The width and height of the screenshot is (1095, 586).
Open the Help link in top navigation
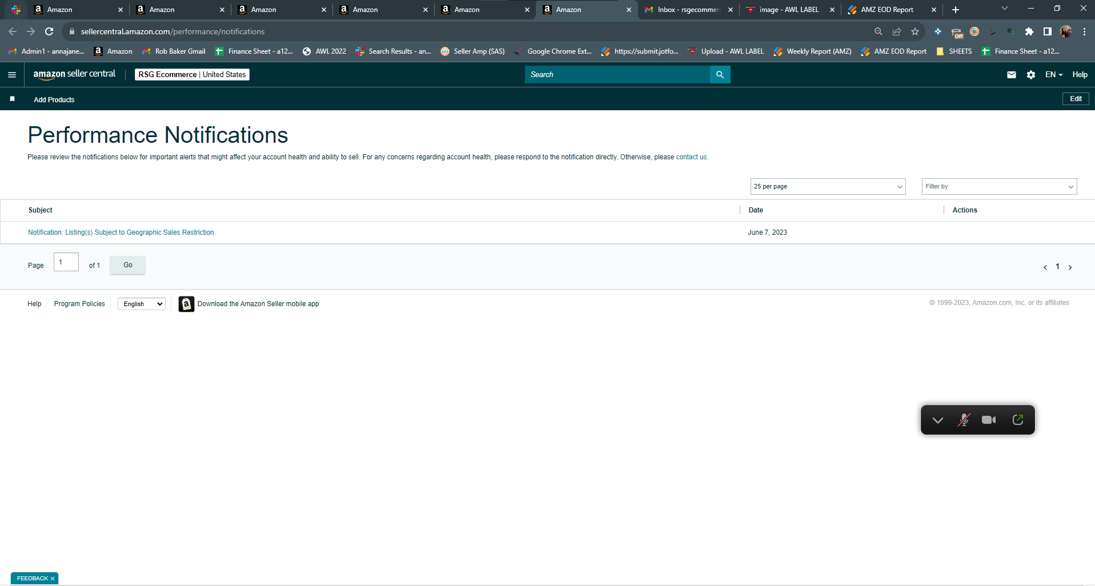(x=1080, y=75)
